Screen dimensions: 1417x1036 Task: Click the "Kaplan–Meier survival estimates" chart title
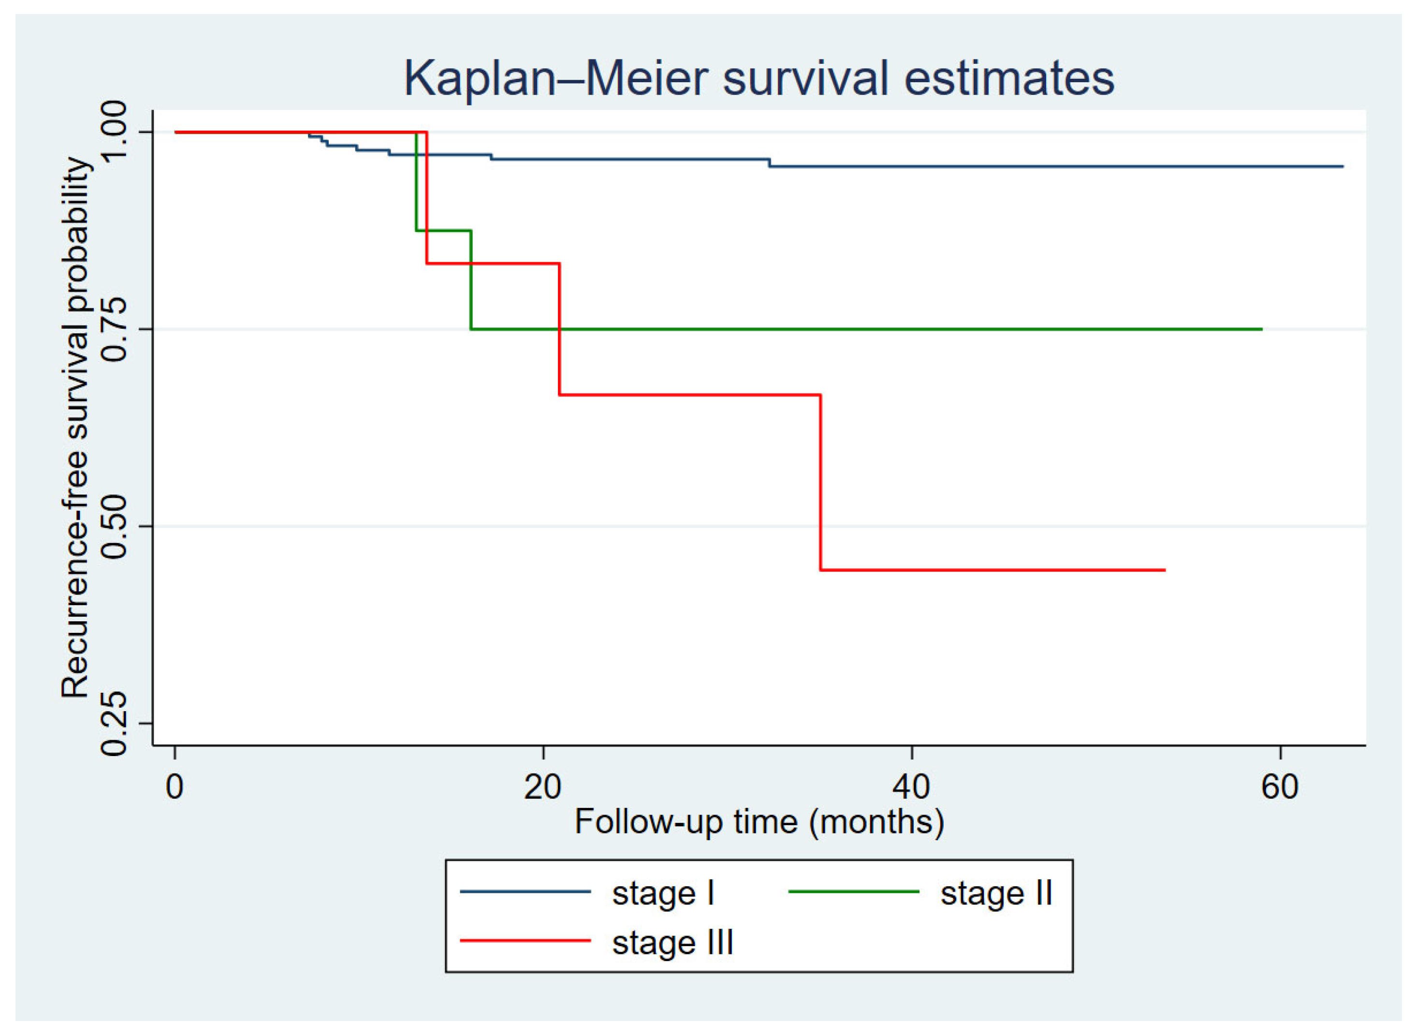[x=759, y=78]
